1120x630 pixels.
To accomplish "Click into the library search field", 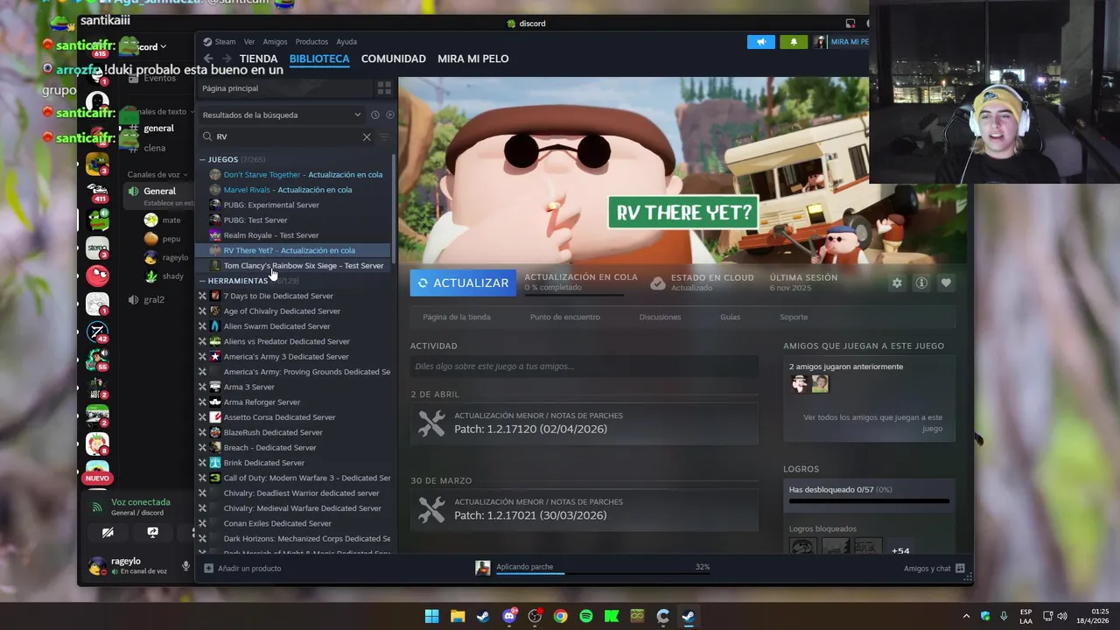I will (x=287, y=136).
